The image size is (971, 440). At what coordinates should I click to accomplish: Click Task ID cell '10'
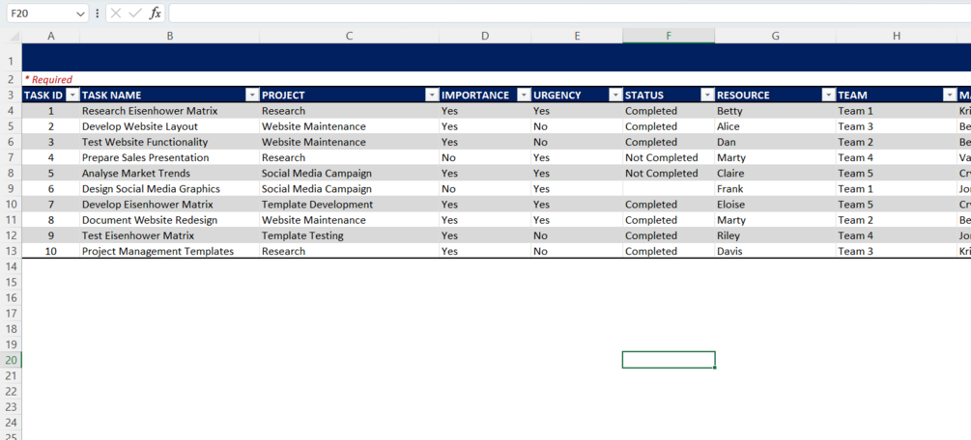coord(51,251)
